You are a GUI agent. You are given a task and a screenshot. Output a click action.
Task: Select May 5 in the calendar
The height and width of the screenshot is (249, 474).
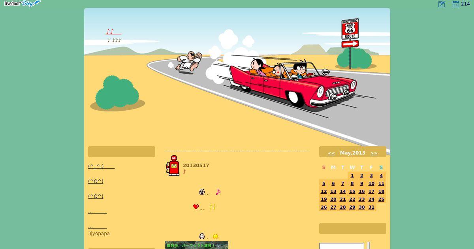[324, 183]
